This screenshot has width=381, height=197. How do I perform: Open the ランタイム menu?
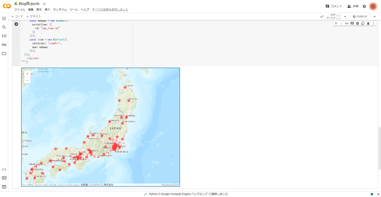click(x=60, y=10)
